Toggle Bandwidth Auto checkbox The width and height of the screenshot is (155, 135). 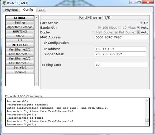pos(138,27)
